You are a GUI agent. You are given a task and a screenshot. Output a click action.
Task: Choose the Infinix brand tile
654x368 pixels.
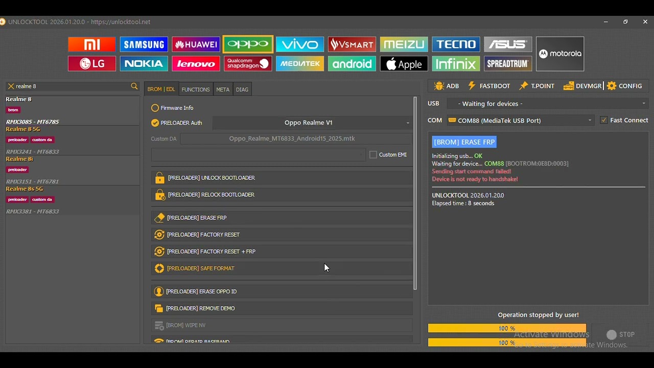pyautogui.click(x=456, y=63)
